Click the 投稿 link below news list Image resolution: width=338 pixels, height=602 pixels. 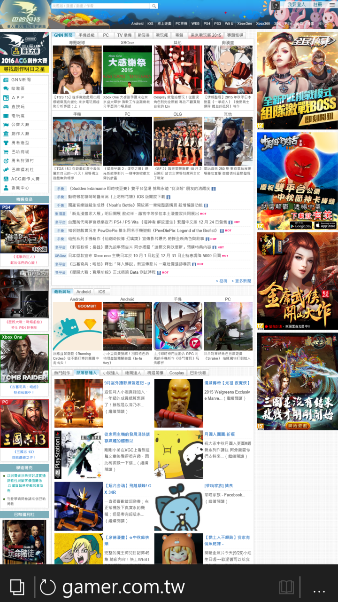click(x=222, y=281)
